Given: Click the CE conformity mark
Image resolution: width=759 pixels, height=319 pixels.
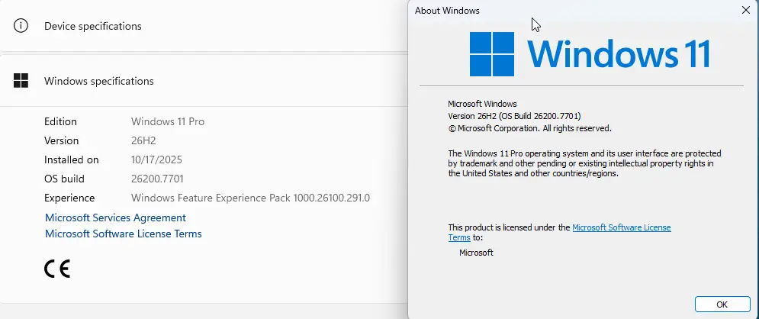Looking at the screenshot, I should [57, 269].
